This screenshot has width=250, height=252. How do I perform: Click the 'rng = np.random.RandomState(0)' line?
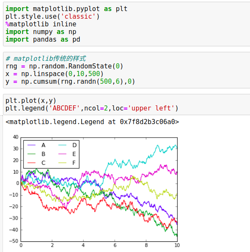coord(64,66)
